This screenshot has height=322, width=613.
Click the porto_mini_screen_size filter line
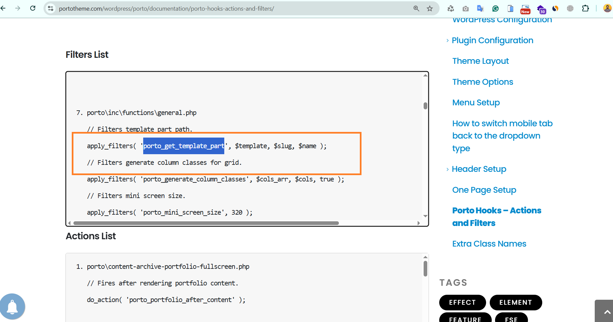(170, 213)
